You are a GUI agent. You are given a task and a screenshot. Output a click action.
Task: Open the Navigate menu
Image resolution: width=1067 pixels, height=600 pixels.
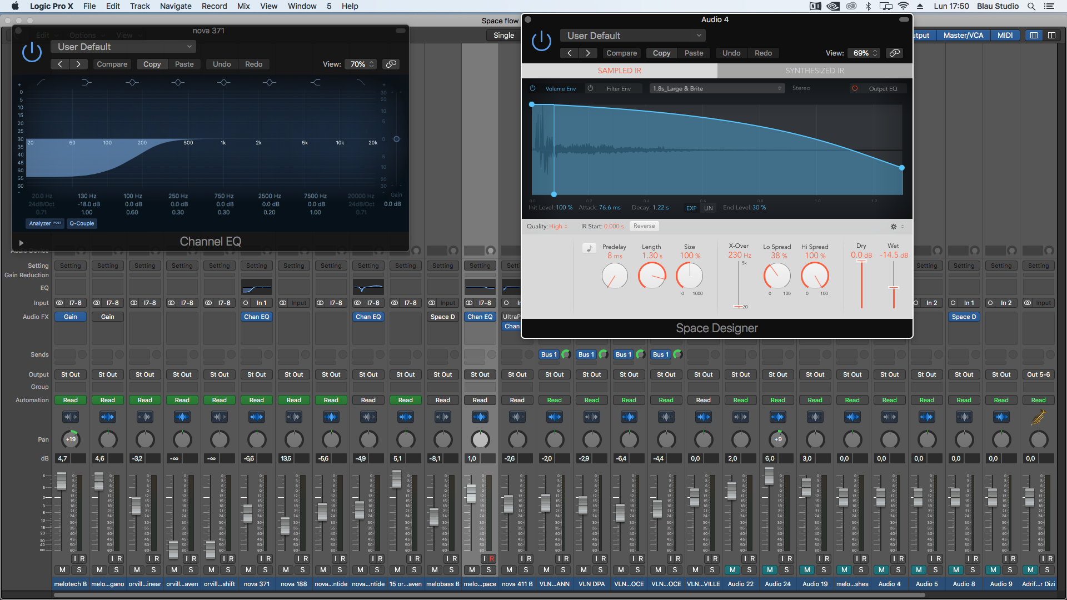click(176, 6)
